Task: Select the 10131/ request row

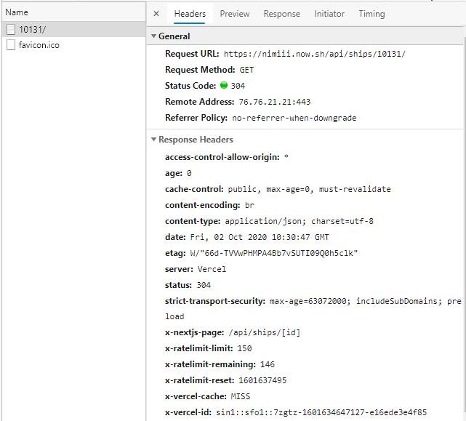Action: click(x=73, y=29)
